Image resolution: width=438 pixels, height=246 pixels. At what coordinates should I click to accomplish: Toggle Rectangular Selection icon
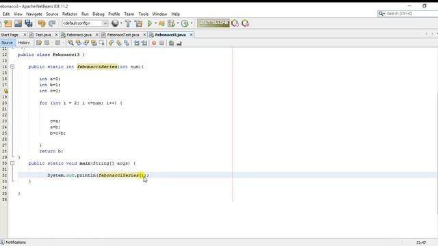102,43
